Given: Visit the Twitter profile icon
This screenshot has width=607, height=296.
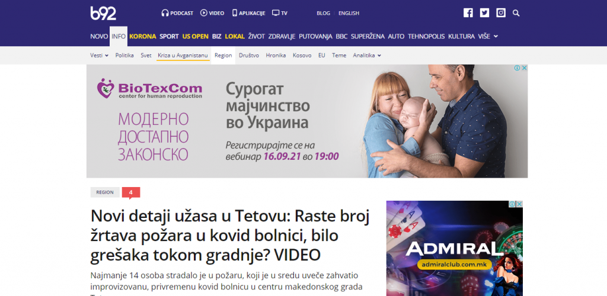Looking at the screenshot, I should [484, 13].
